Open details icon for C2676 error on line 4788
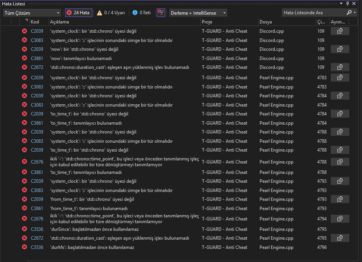This screenshot has width=362, height=262. 340,162
